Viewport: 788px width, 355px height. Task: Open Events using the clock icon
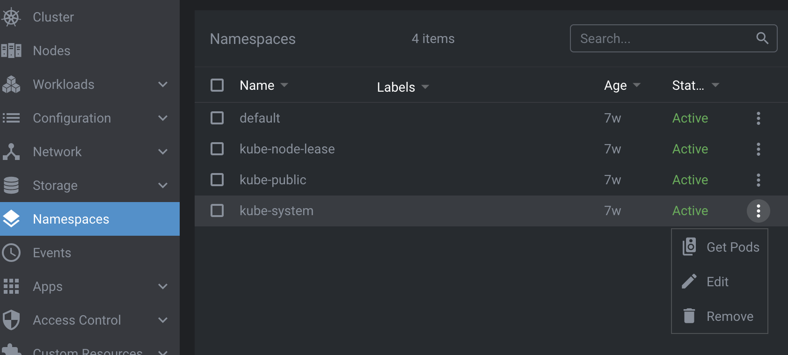point(12,253)
